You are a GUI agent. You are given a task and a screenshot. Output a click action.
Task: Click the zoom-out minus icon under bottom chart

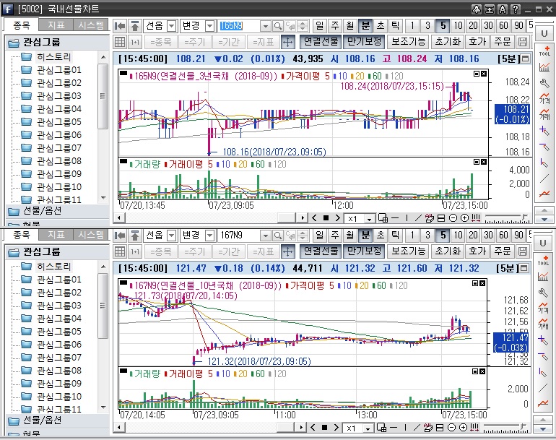point(452,428)
